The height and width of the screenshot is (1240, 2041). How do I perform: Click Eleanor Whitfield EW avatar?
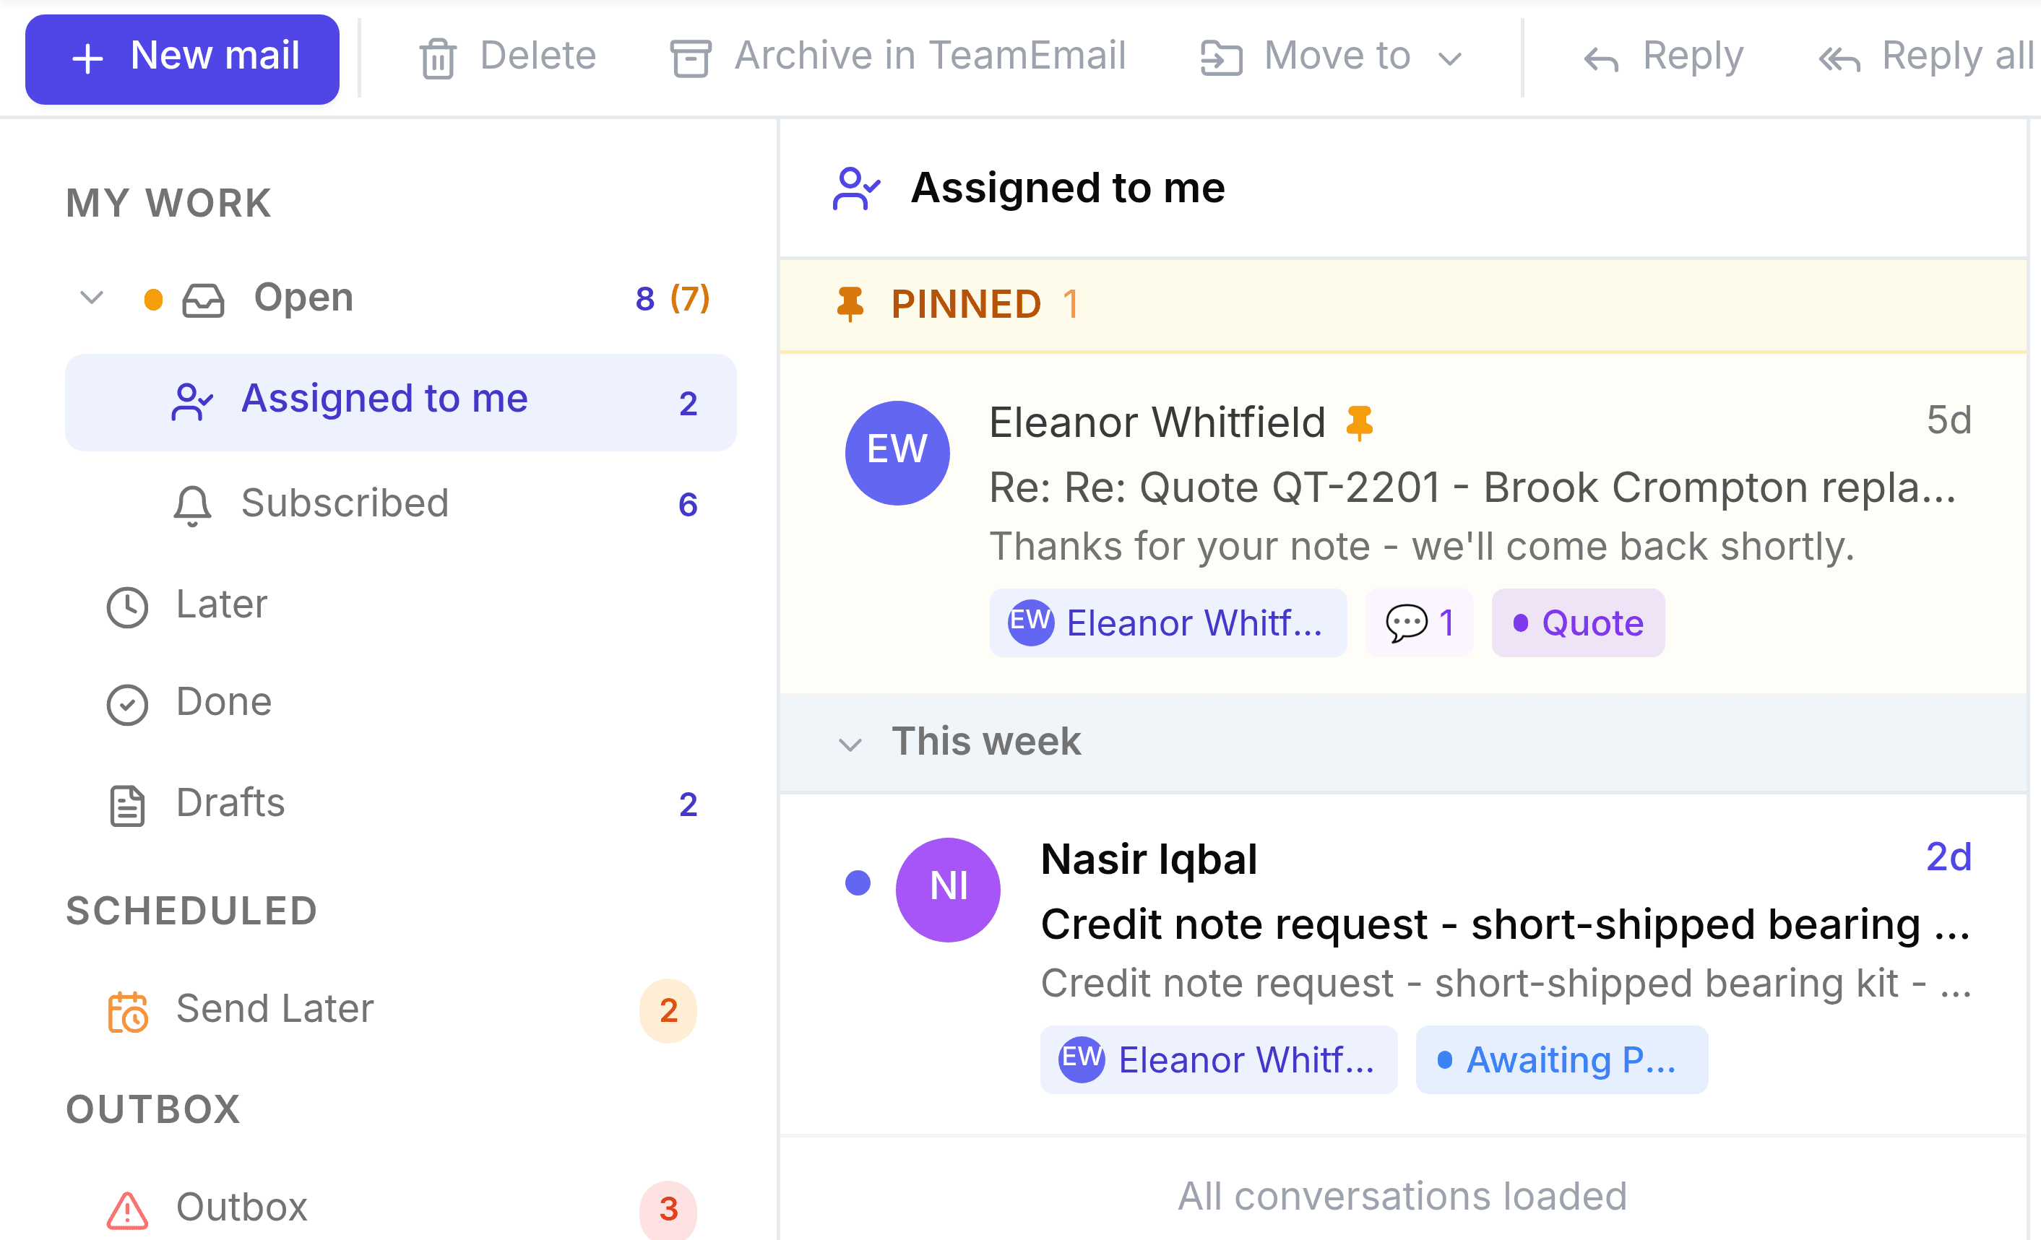pyautogui.click(x=897, y=453)
